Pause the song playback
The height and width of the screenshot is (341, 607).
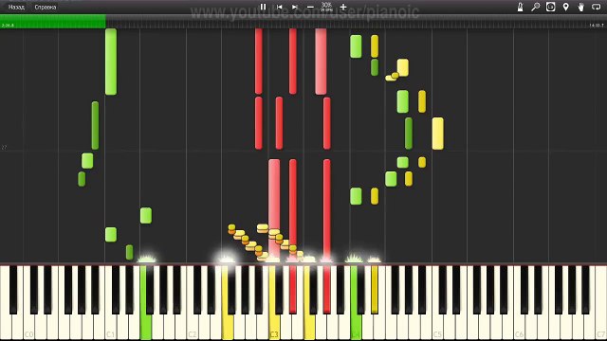coord(263,7)
